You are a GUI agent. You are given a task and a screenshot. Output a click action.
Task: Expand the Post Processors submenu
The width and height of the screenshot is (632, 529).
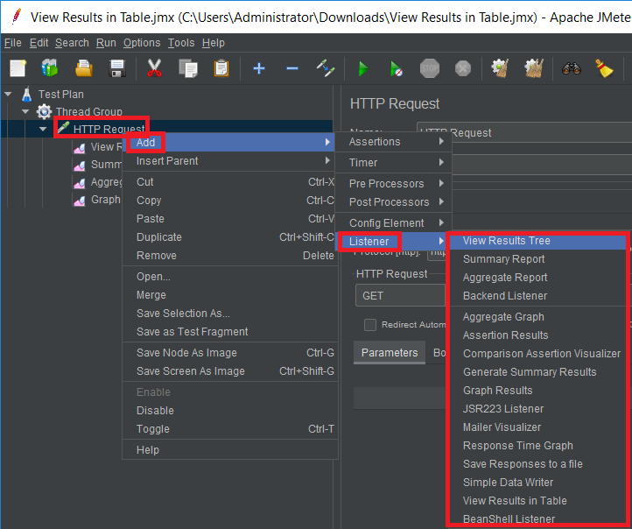393,202
